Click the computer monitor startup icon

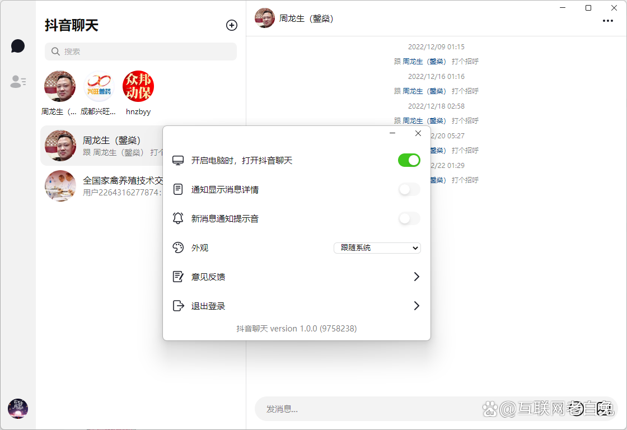[178, 160]
